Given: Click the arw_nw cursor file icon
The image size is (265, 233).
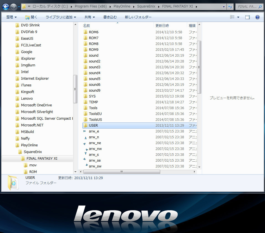Looking at the screenshot, I should click(x=87, y=150).
